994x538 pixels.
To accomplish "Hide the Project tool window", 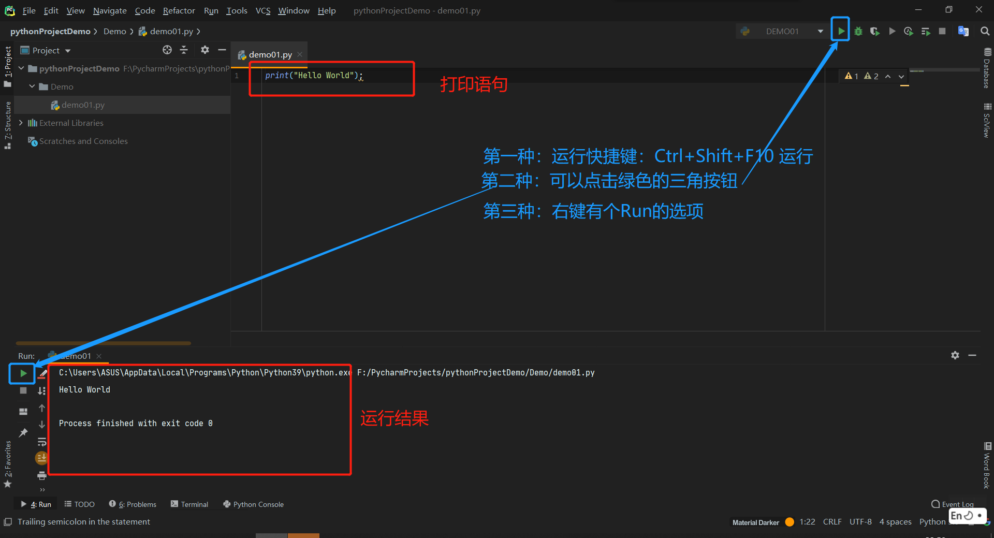I will tap(222, 50).
